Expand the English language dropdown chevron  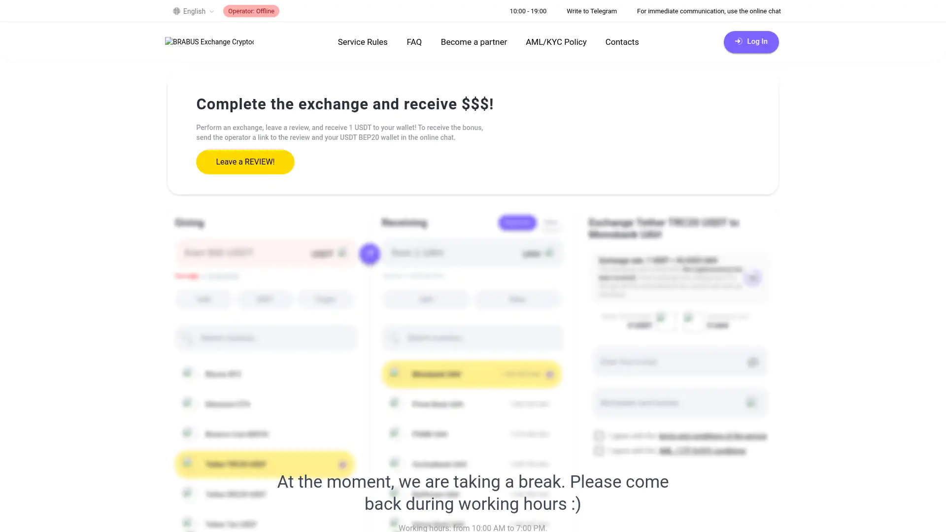coord(212,11)
